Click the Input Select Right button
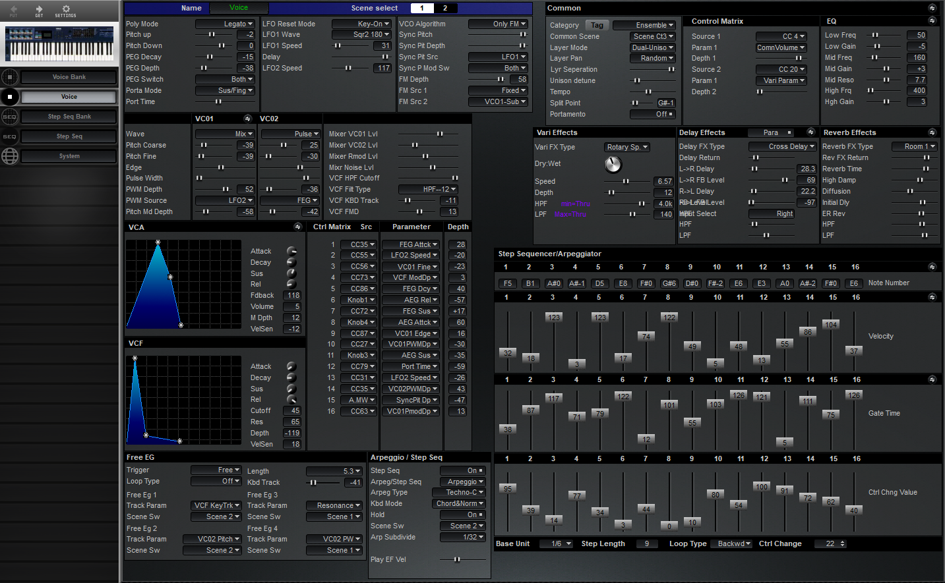Image resolution: width=945 pixels, height=583 pixels. tap(772, 213)
